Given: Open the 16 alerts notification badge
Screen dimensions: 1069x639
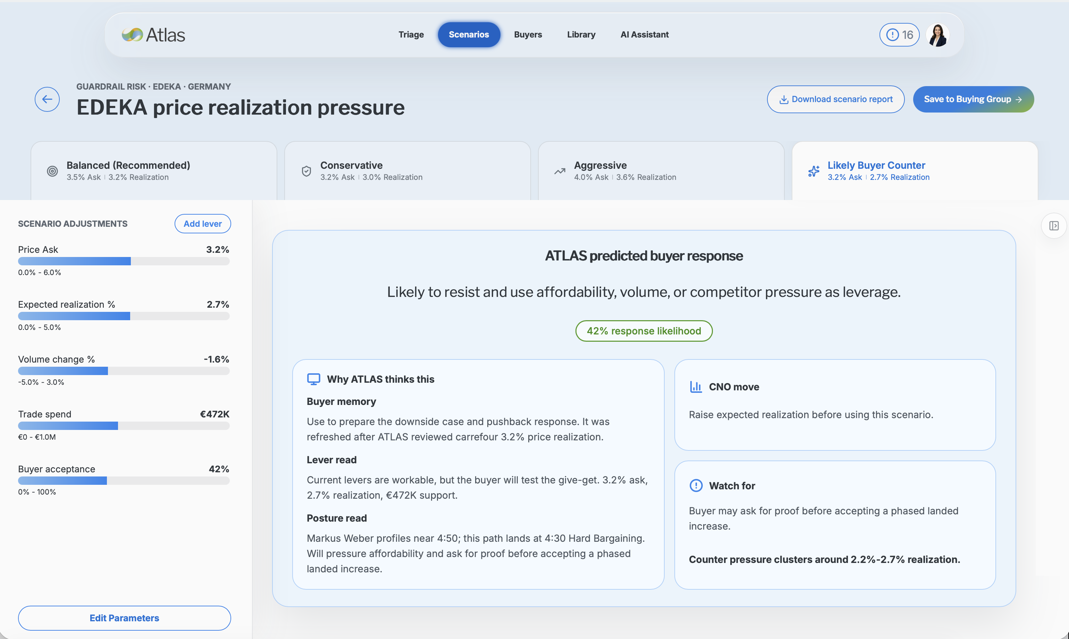Looking at the screenshot, I should 899,34.
